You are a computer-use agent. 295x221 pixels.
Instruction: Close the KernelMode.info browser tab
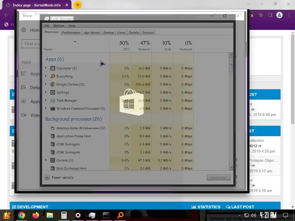tap(67, 5)
